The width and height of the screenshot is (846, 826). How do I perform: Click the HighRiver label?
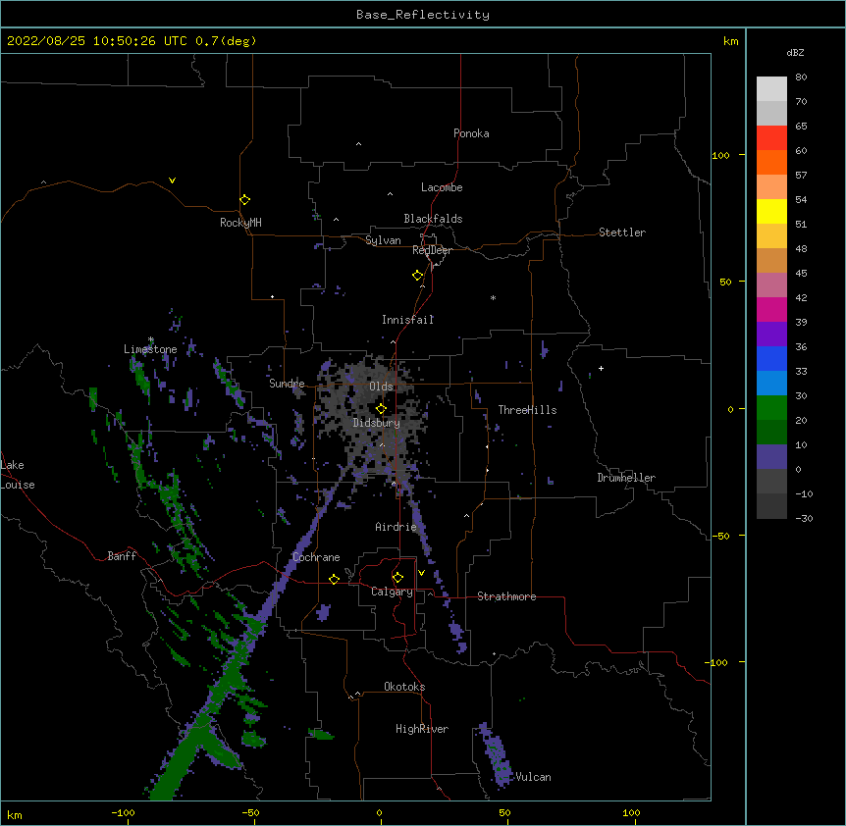[x=422, y=729]
